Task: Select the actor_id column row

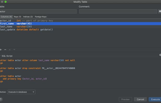Action: [80, 21]
